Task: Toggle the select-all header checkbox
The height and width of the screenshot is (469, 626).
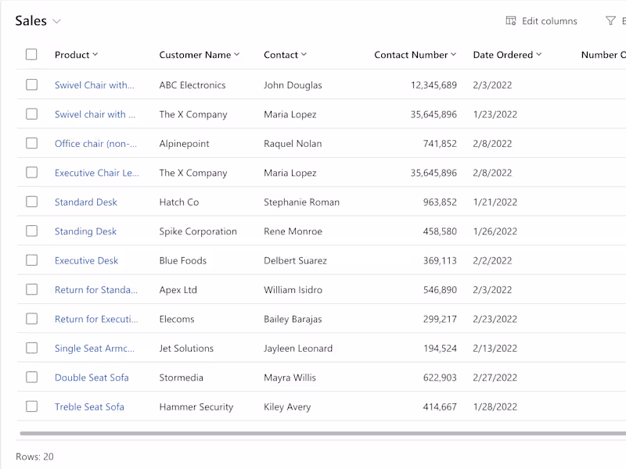Action: click(x=31, y=55)
